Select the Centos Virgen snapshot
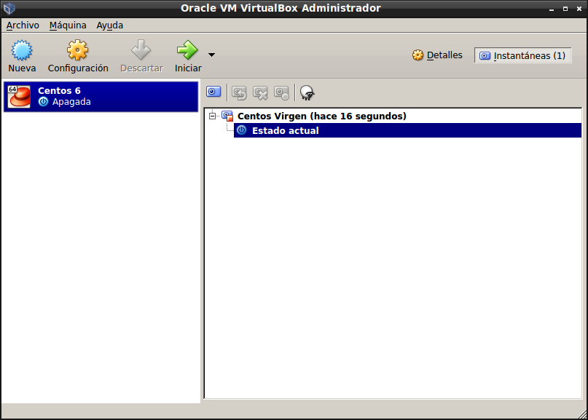 click(321, 116)
